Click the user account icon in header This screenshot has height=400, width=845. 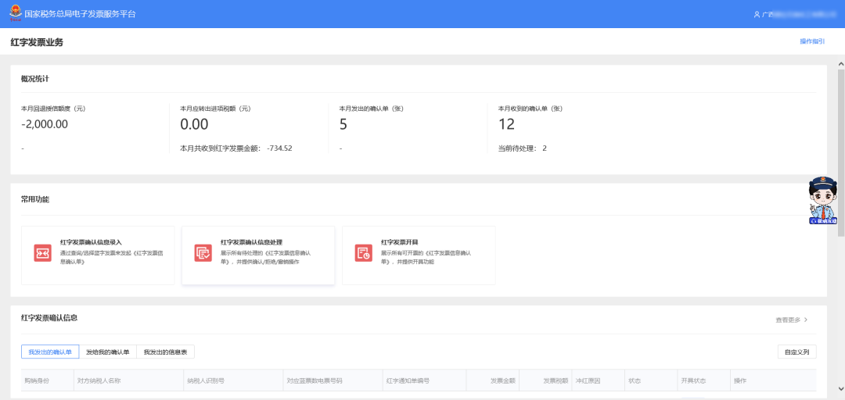click(x=757, y=15)
